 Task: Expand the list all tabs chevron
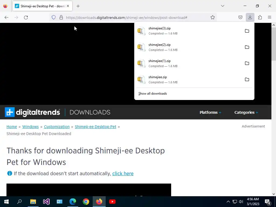point(223,6)
